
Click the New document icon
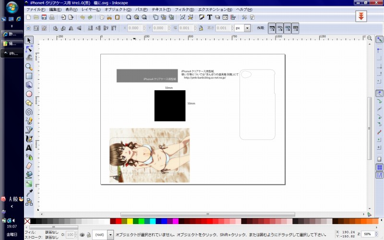28,17
